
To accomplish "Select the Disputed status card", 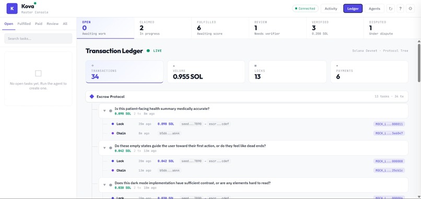I will click(x=392, y=28).
